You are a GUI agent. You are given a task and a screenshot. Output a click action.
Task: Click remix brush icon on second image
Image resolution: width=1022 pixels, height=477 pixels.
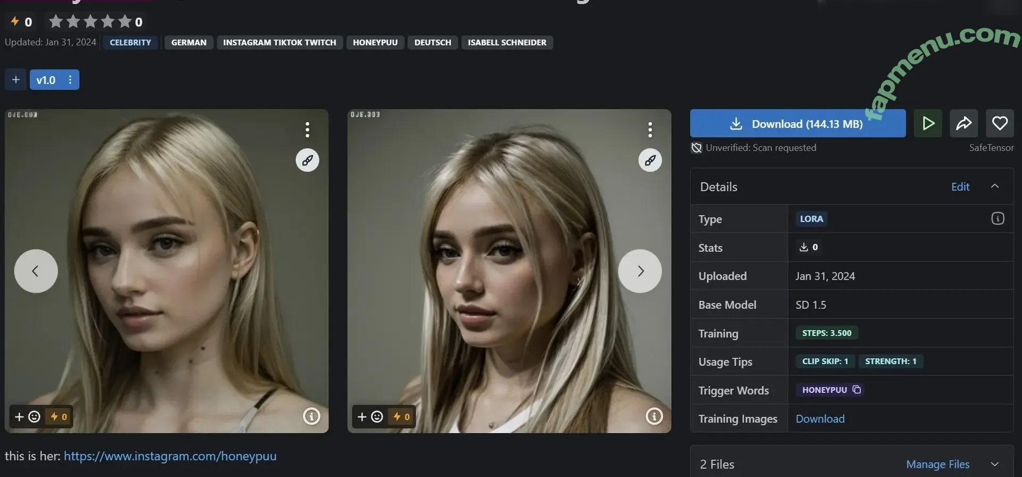point(650,160)
